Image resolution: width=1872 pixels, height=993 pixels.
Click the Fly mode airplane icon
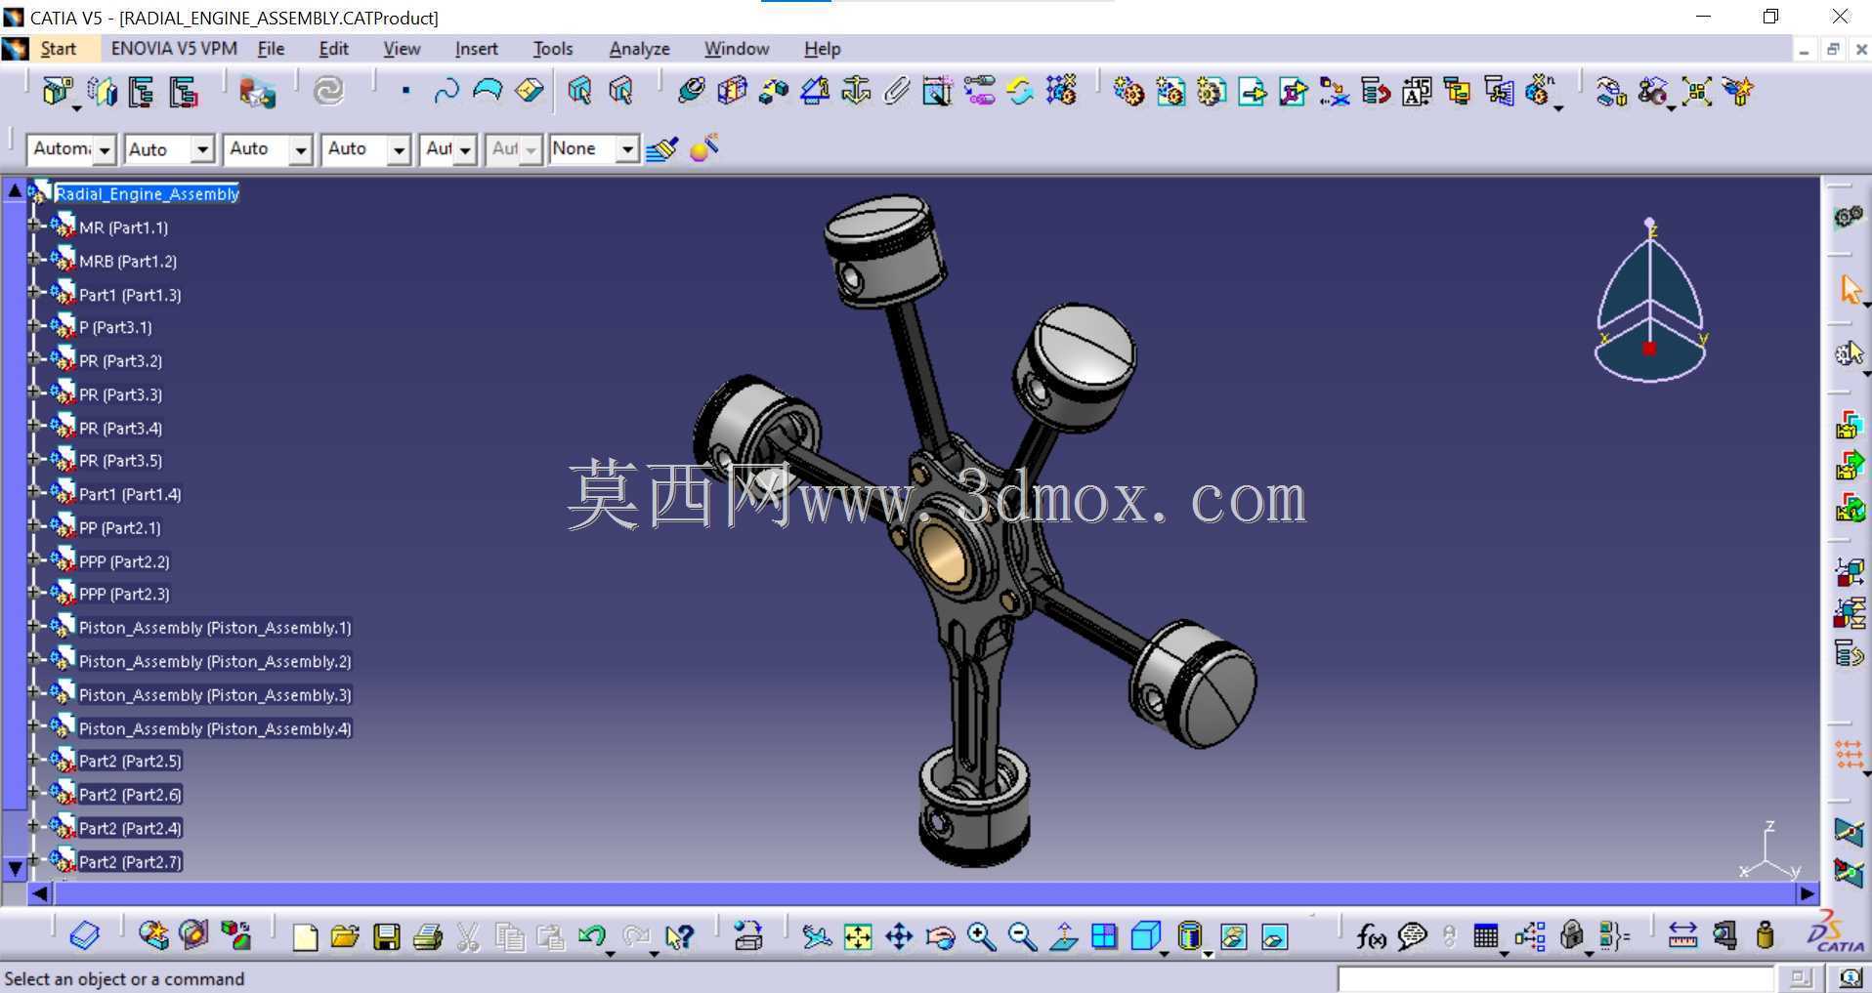click(x=817, y=937)
